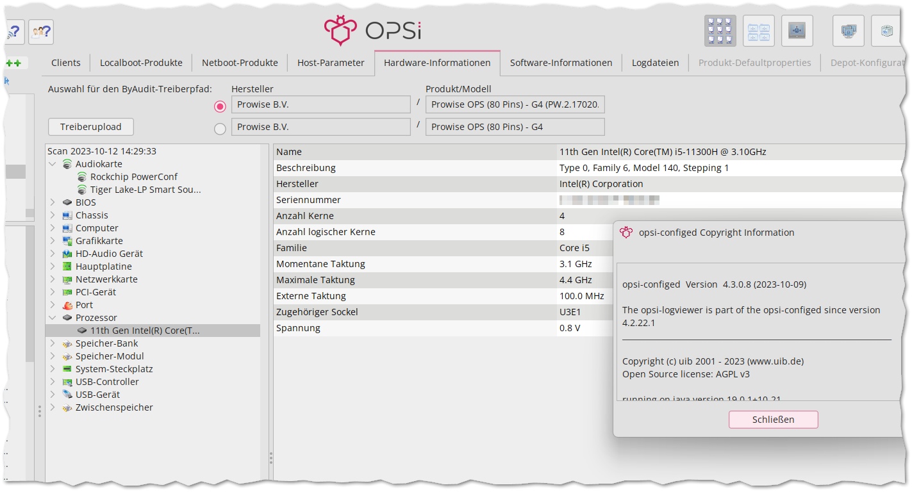Click the split-pane divider handle beside tree
This screenshot has width=912, height=492.
[x=271, y=458]
